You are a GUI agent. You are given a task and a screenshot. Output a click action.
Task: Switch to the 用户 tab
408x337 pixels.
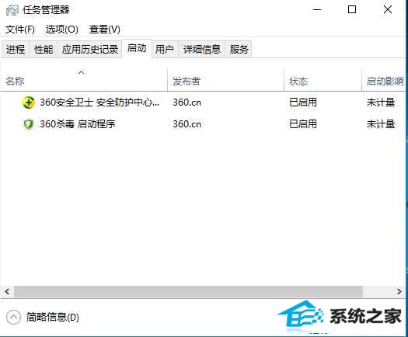point(165,49)
